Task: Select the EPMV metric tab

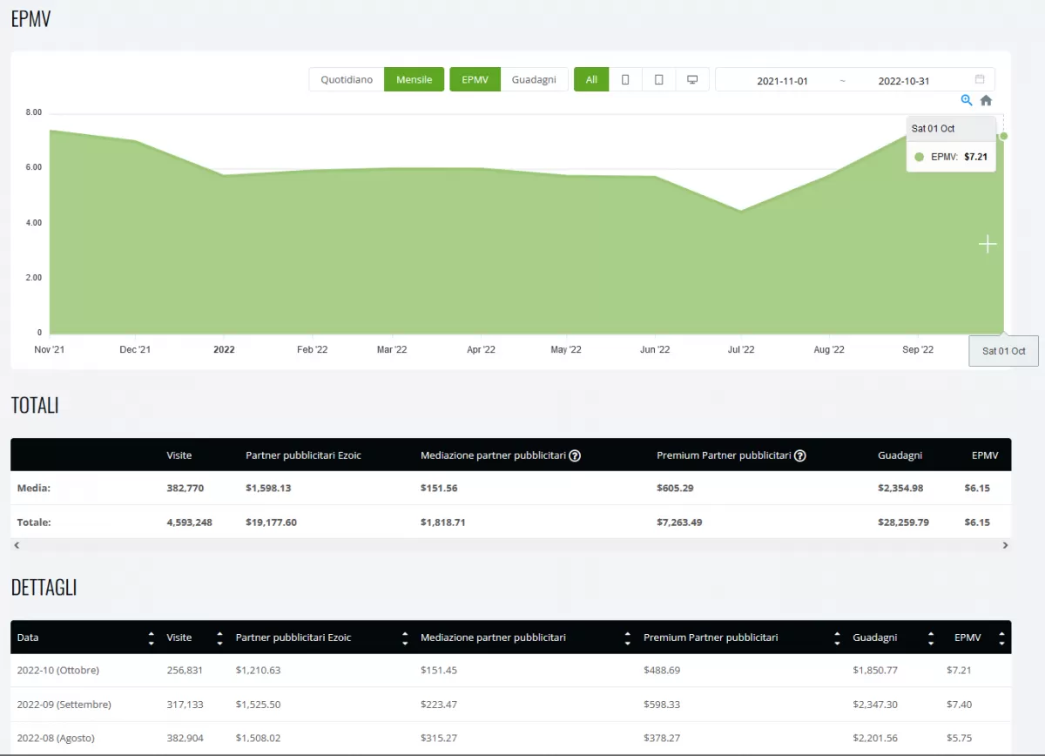Action: tap(475, 80)
